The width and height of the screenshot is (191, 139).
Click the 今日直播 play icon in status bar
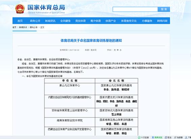[x=139, y=137]
